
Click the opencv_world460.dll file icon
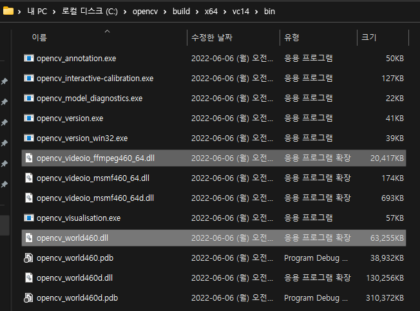[x=29, y=238]
